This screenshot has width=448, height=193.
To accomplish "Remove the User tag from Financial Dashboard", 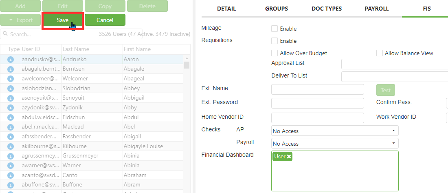I will pyautogui.click(x=289, y=157).
